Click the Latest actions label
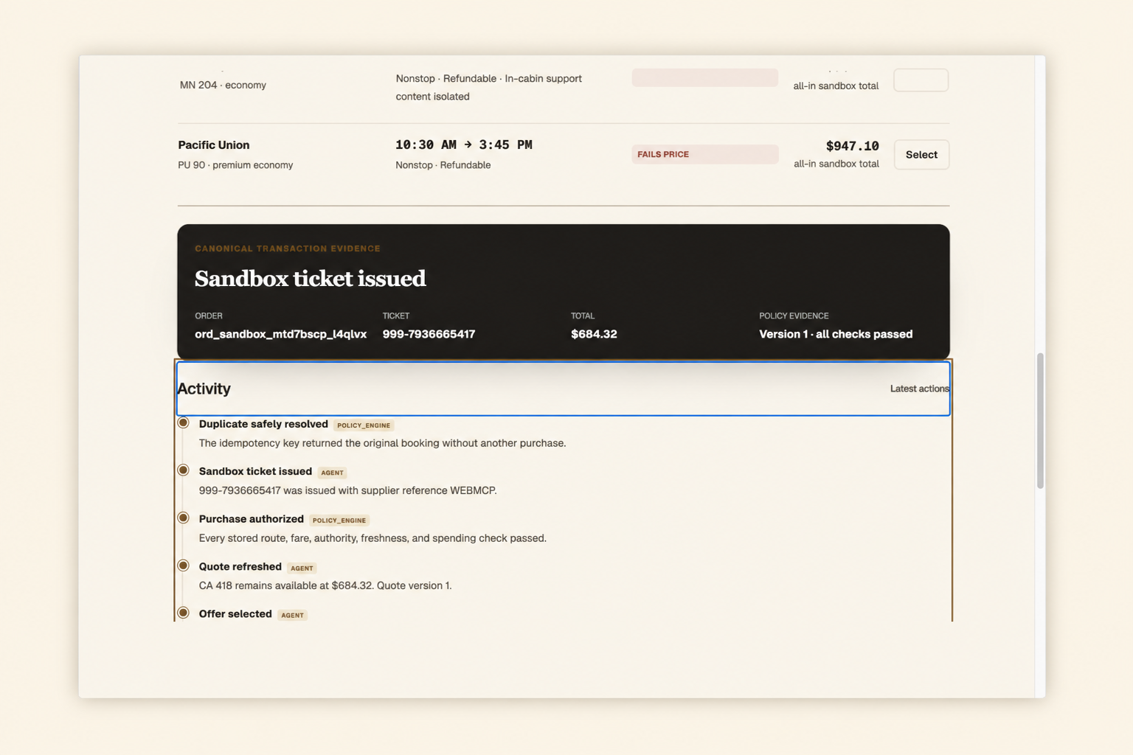Image resolution: width=1133 pixels, height=755 pixels. (919, 389)
